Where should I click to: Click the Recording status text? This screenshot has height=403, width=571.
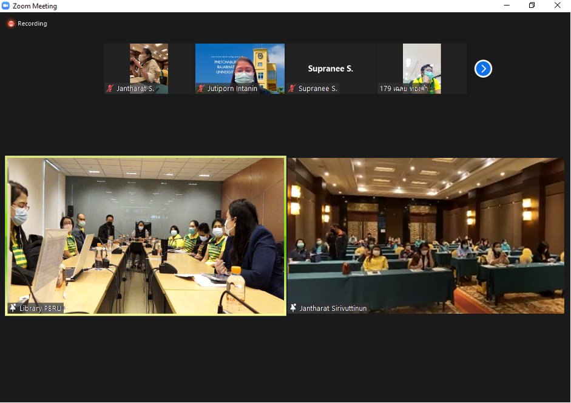pos(32,24)
